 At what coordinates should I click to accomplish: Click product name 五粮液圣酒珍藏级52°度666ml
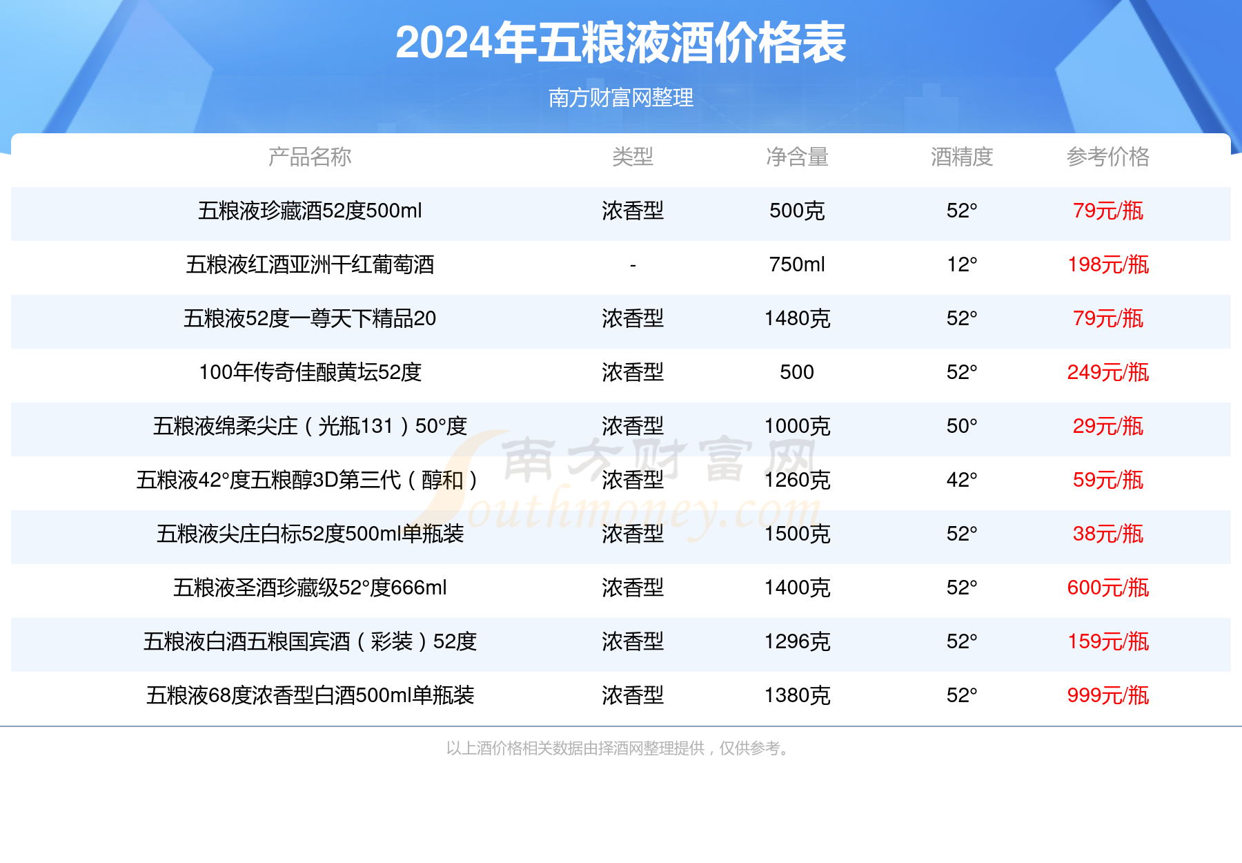[x=310, y=588]
